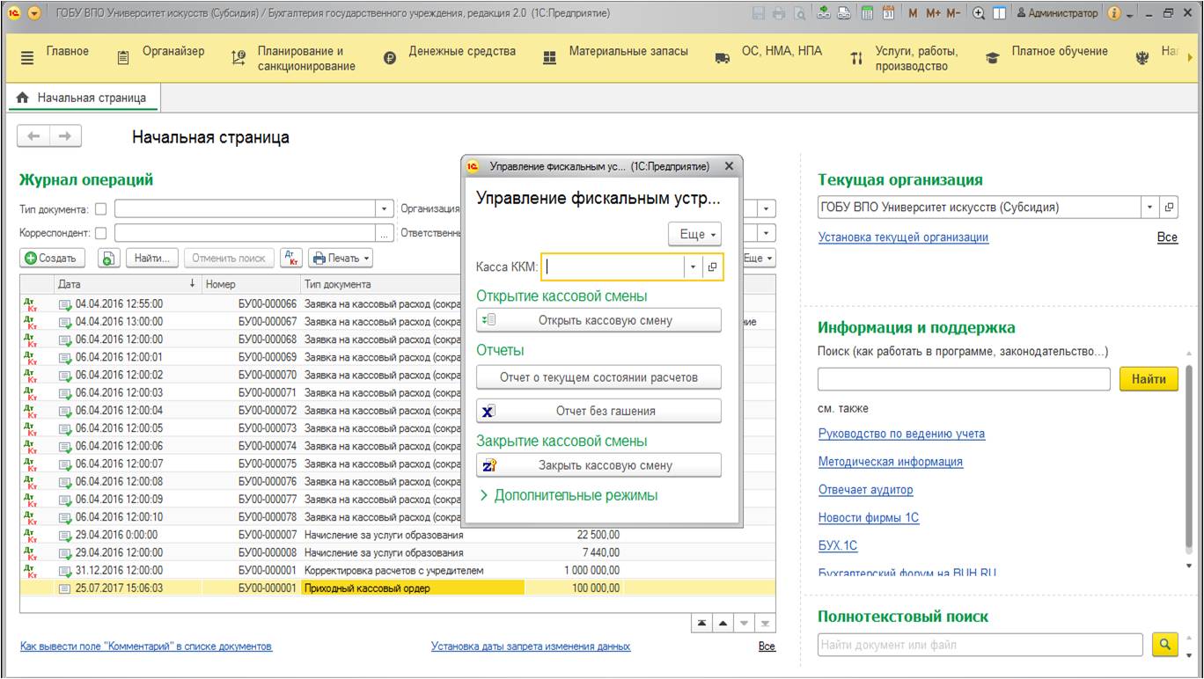1204x679 pixels.
Task: Click the Касса ККМ input field
Action: pos(613,266)
